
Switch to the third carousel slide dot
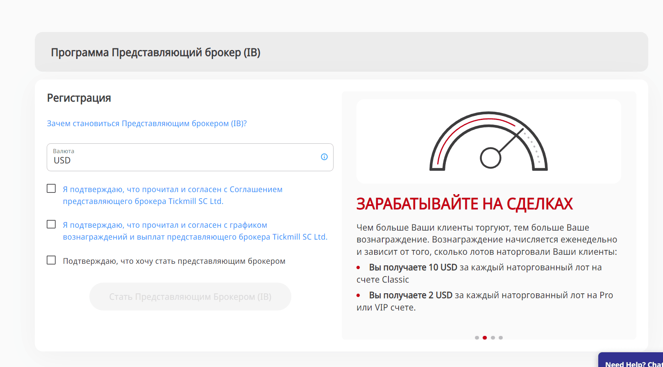pos(493,338)
